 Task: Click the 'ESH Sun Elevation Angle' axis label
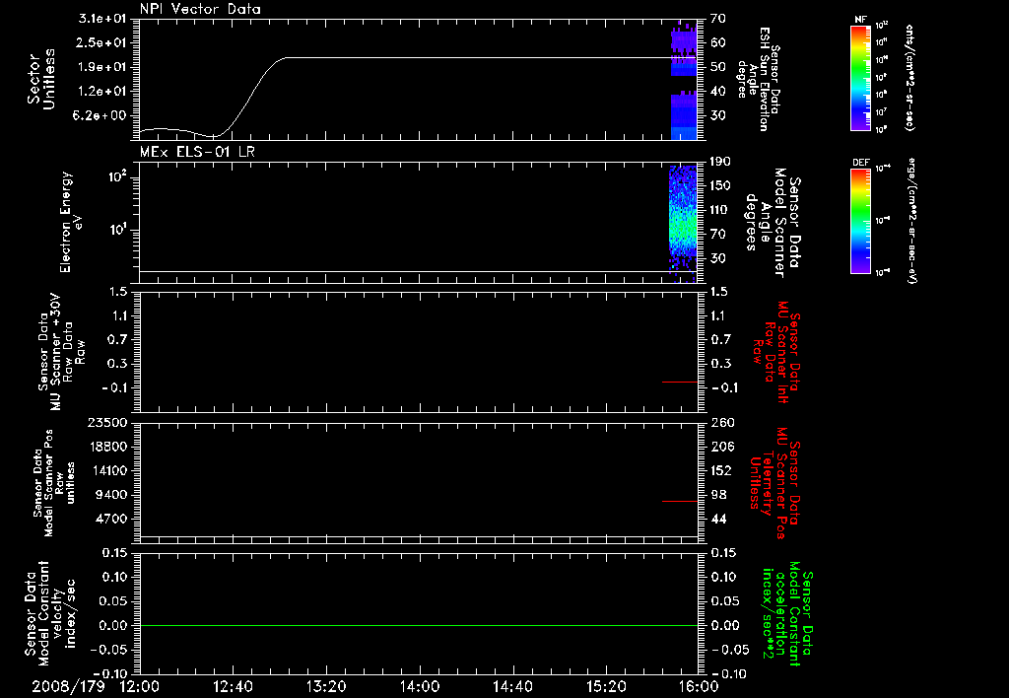[758, 79]
